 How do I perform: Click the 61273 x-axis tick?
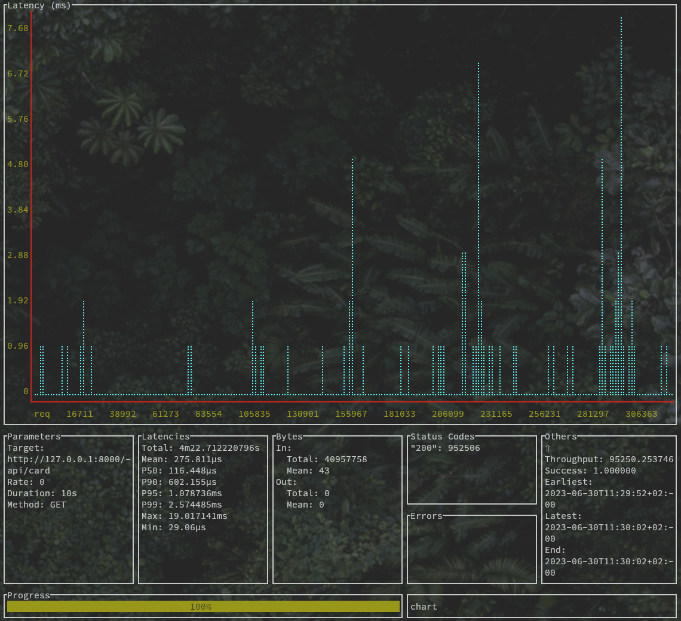coord(165,414)
